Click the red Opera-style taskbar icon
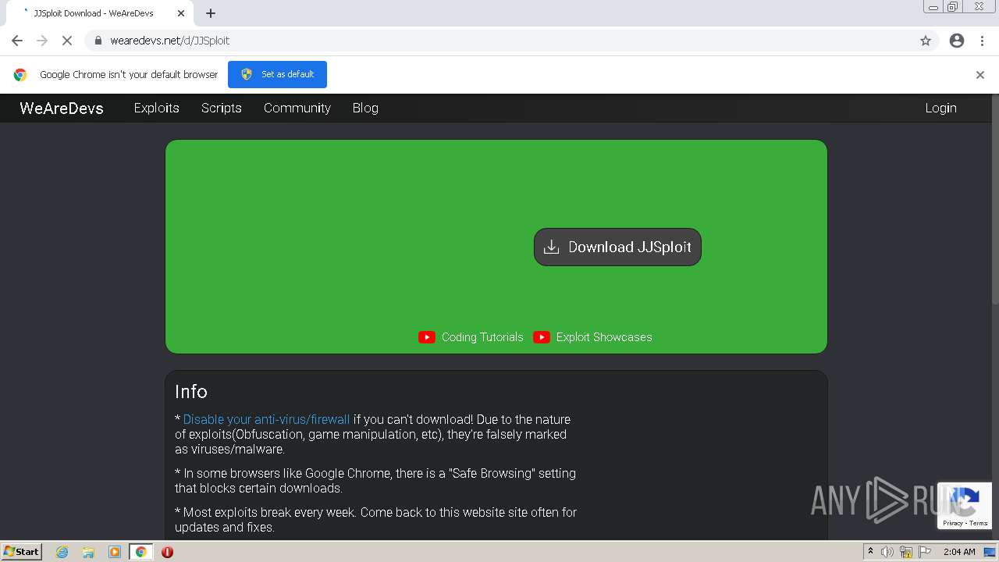This screenshot has width=999, height=562. click(x=167, y=552)
